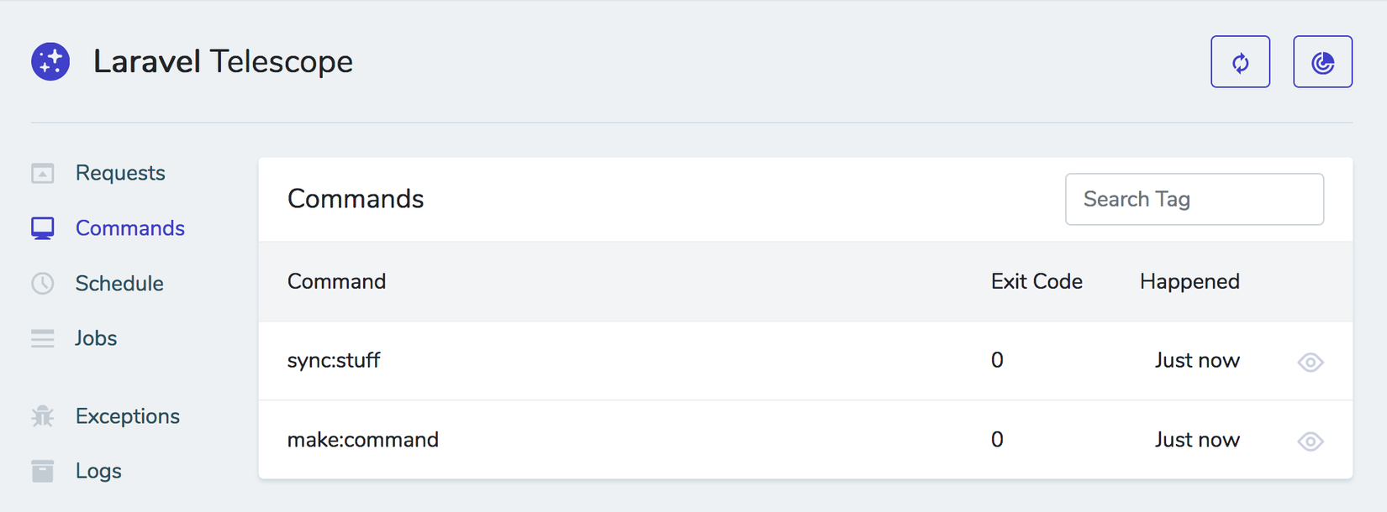View details of sync:stuff via eye icon
The image size is (1387, 512).
(x=1310, y=362)
